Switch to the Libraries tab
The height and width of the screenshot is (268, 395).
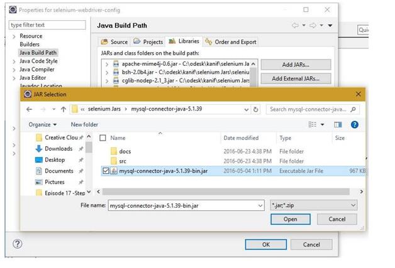tap(184, 41)
